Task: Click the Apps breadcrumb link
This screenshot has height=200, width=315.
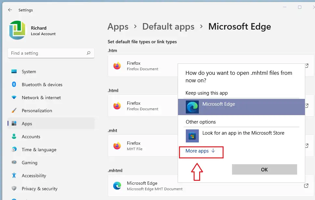Action: point(118,27)
